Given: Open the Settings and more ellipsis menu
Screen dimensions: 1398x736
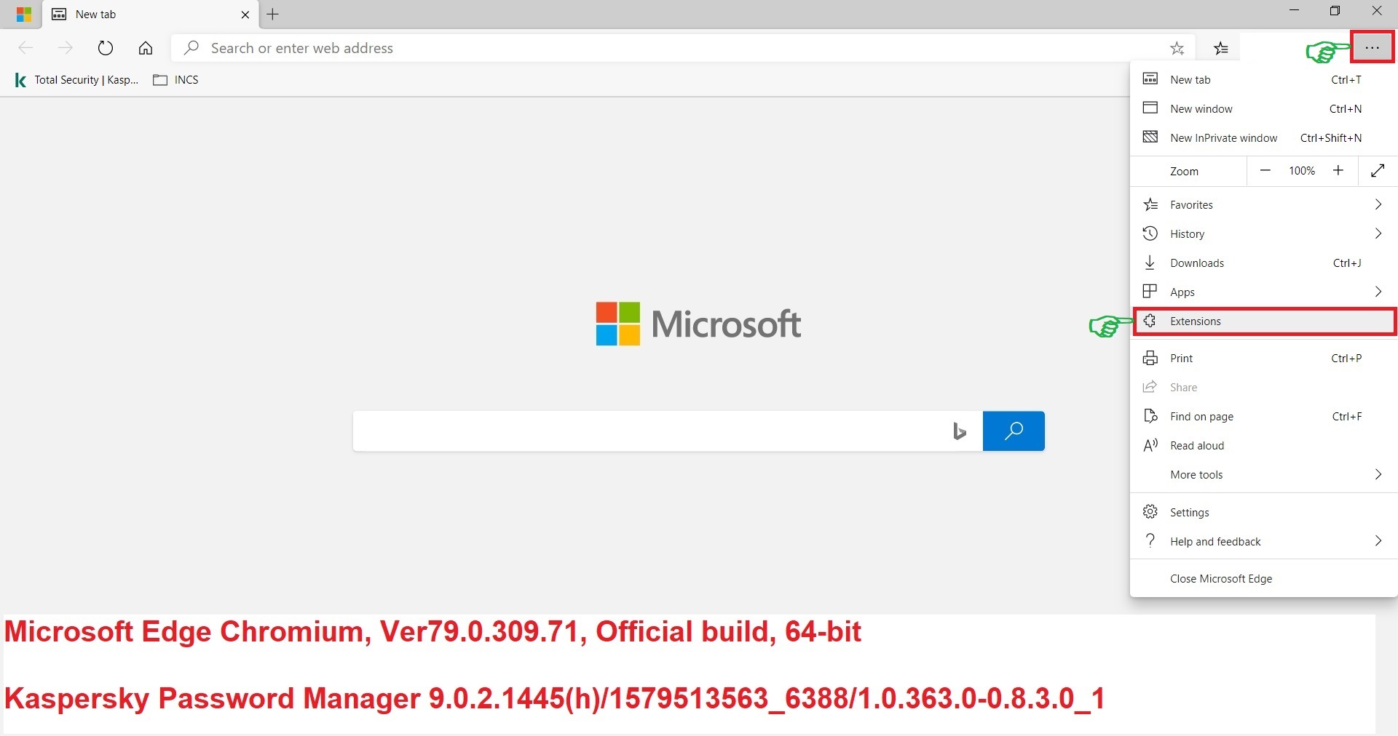Looking at the screenshot, I should click(x=1373, y=48).
